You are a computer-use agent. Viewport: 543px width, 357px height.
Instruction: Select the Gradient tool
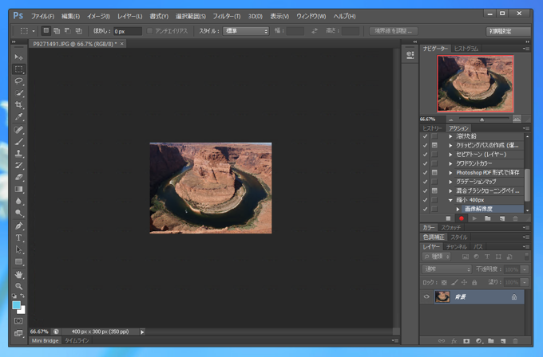[18, 190]
